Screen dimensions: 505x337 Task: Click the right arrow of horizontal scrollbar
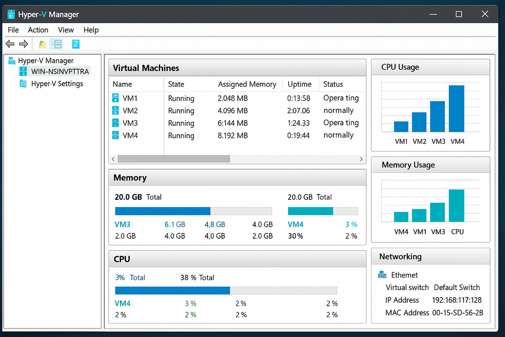click(x=361, y=159)
